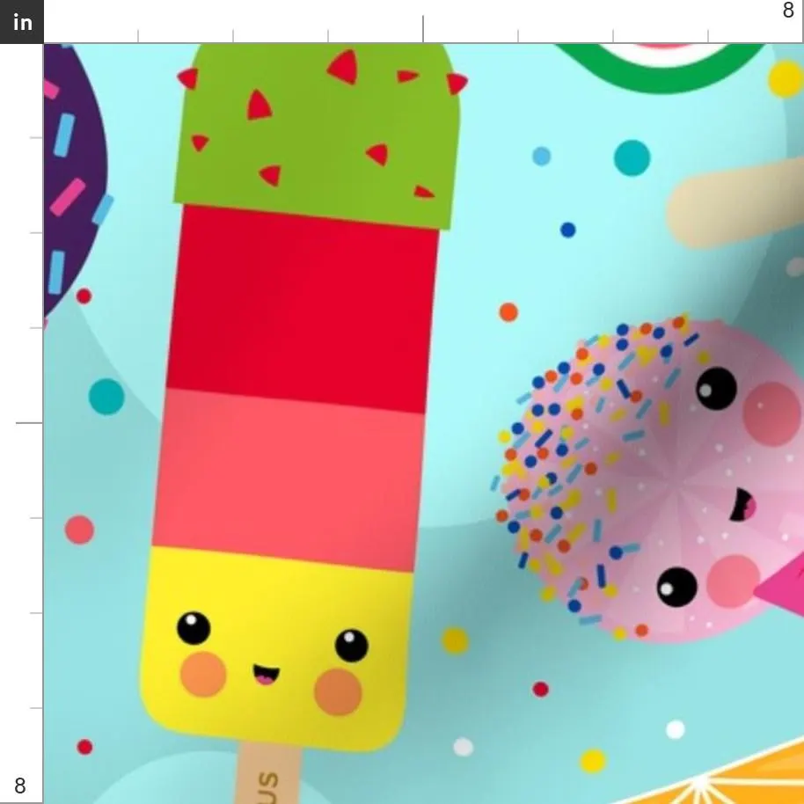The image size is (804, 804).
Task: Click the popsicle fabric design preview
Action: 423,423
